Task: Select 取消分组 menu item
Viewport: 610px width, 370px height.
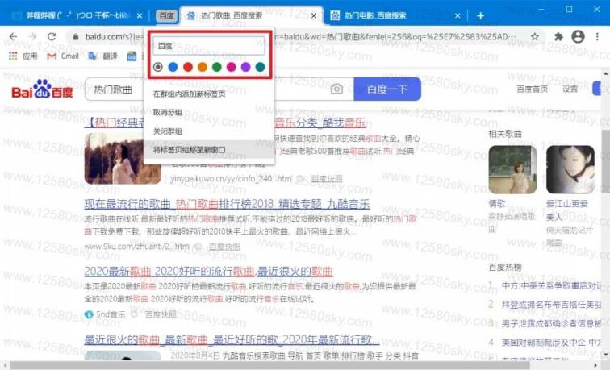Action: (209, 112)
